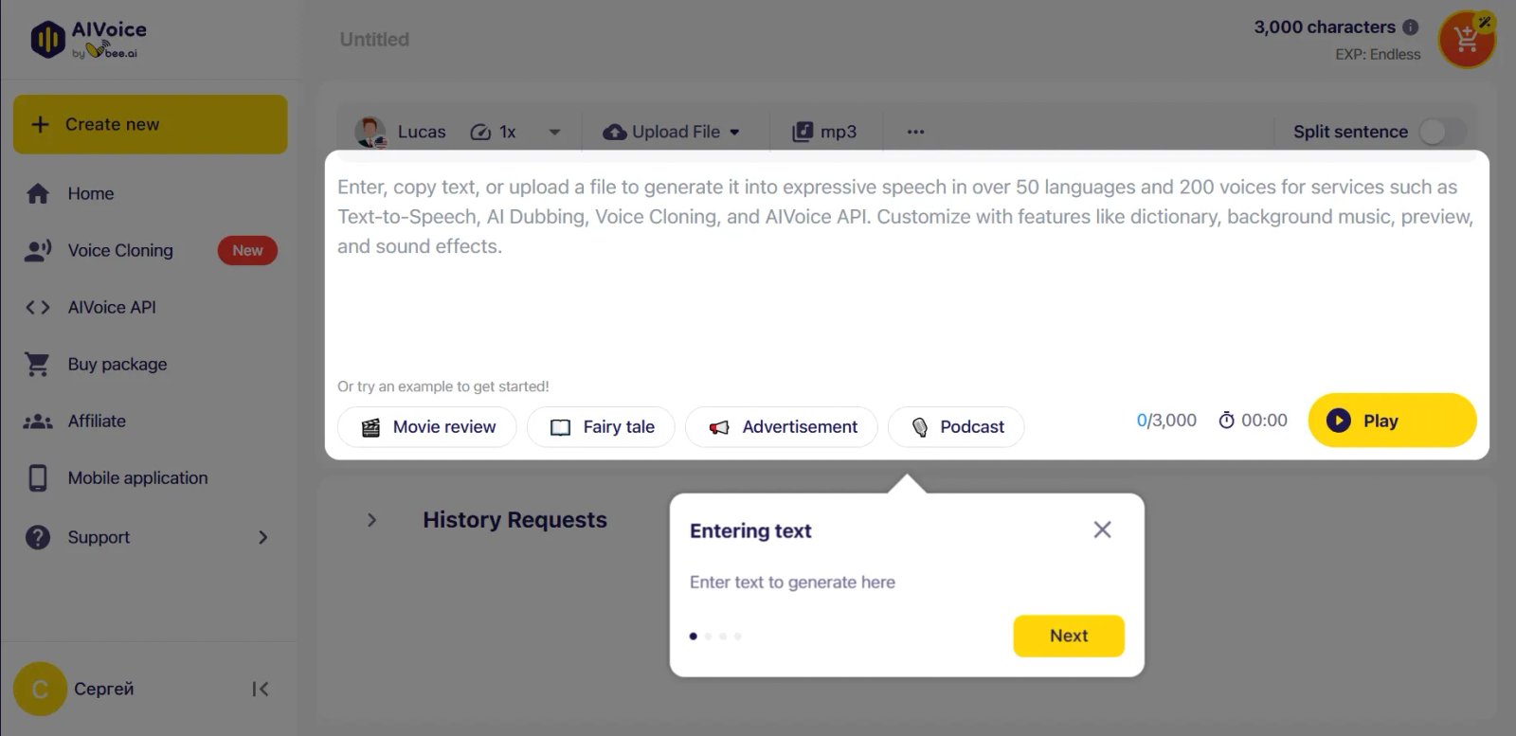Select Lucas voice avatar to change speaker
Image resolution: width=1516 pixels, height=736 pixels.
370,131
